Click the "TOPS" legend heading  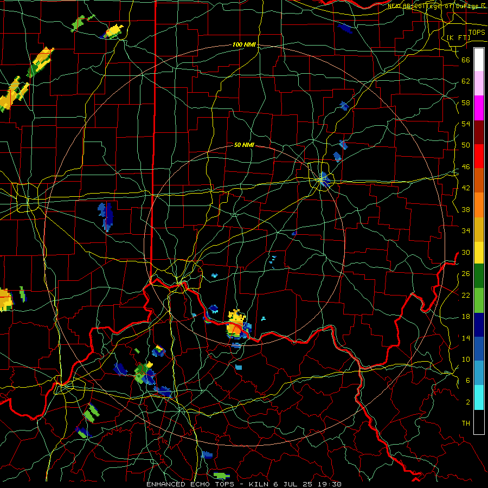[x=477, y=32]
